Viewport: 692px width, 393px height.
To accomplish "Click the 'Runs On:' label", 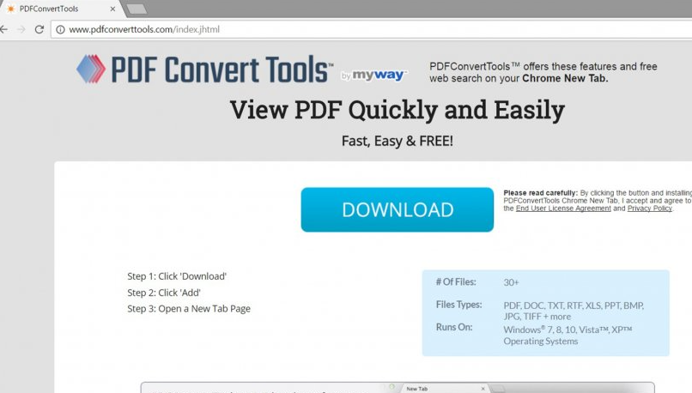I will pyautogui.click(x=454, y=327).
